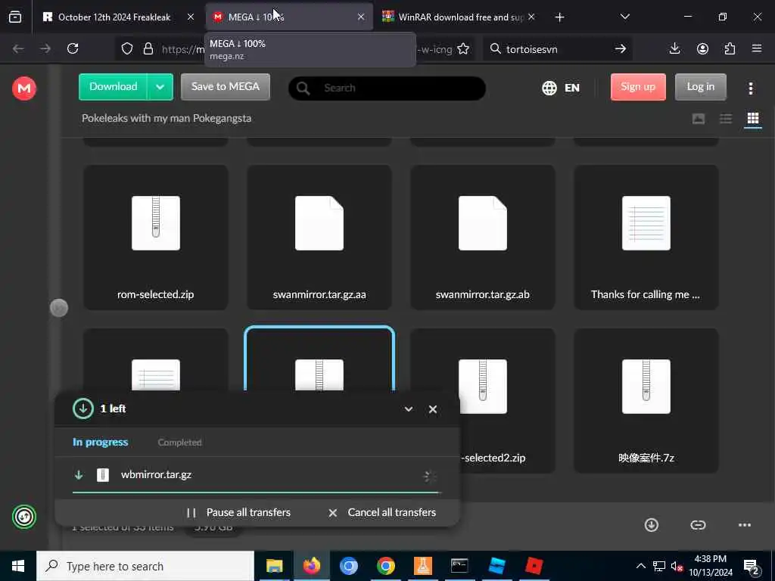Click Cancel all transfers
This screenshot has height=581, width=775.
point(382,512)
